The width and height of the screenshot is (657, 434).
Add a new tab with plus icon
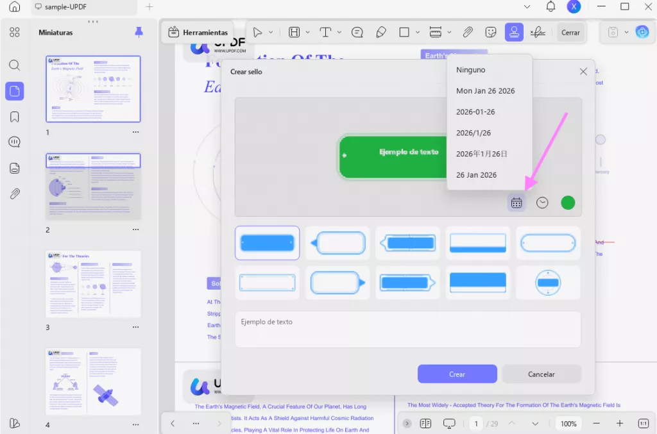click(x=149, y=6)
